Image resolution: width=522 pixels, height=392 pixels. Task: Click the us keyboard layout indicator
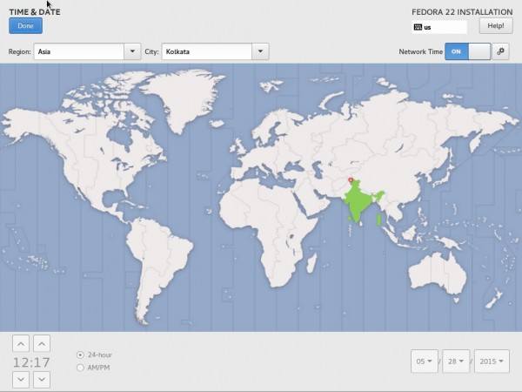coord(439,27)
